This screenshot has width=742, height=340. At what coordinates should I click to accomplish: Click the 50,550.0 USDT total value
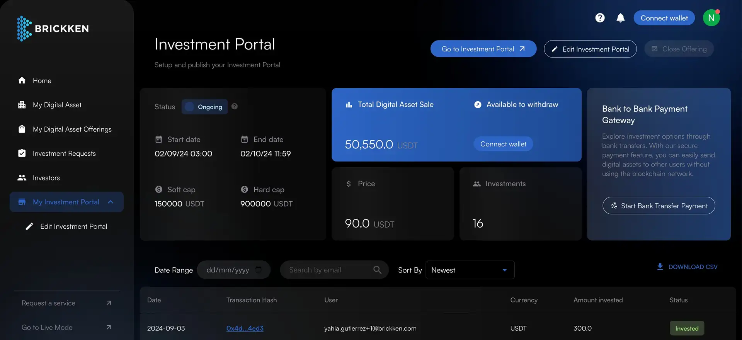pyautogui.click(x=381, y=144)
